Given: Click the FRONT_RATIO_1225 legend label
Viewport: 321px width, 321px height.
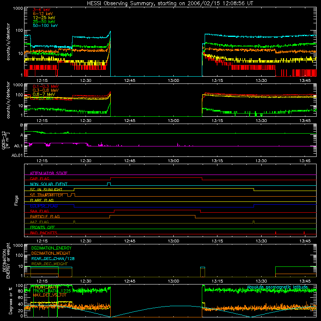Looking at the screenshot, I should click(52, 291).
